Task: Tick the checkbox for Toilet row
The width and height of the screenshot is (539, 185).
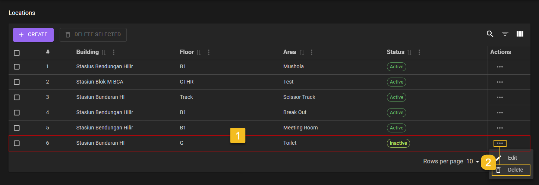Action: [17, 143]
